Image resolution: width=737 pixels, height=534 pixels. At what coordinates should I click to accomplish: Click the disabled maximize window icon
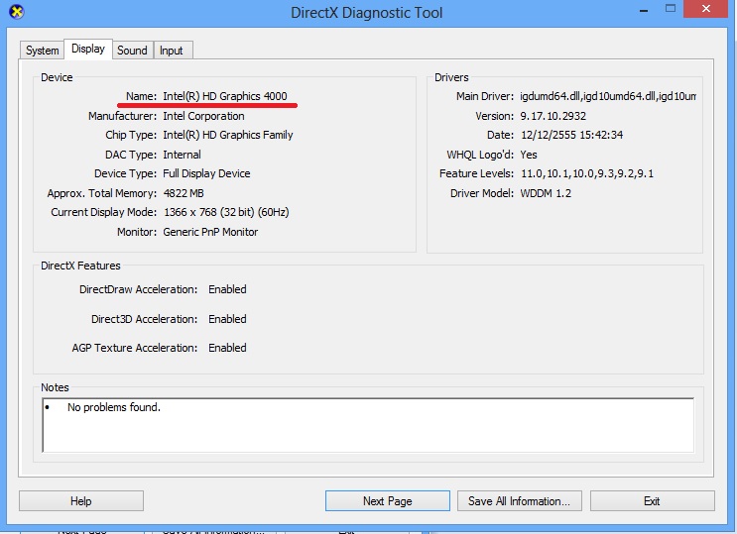point(671,9)
